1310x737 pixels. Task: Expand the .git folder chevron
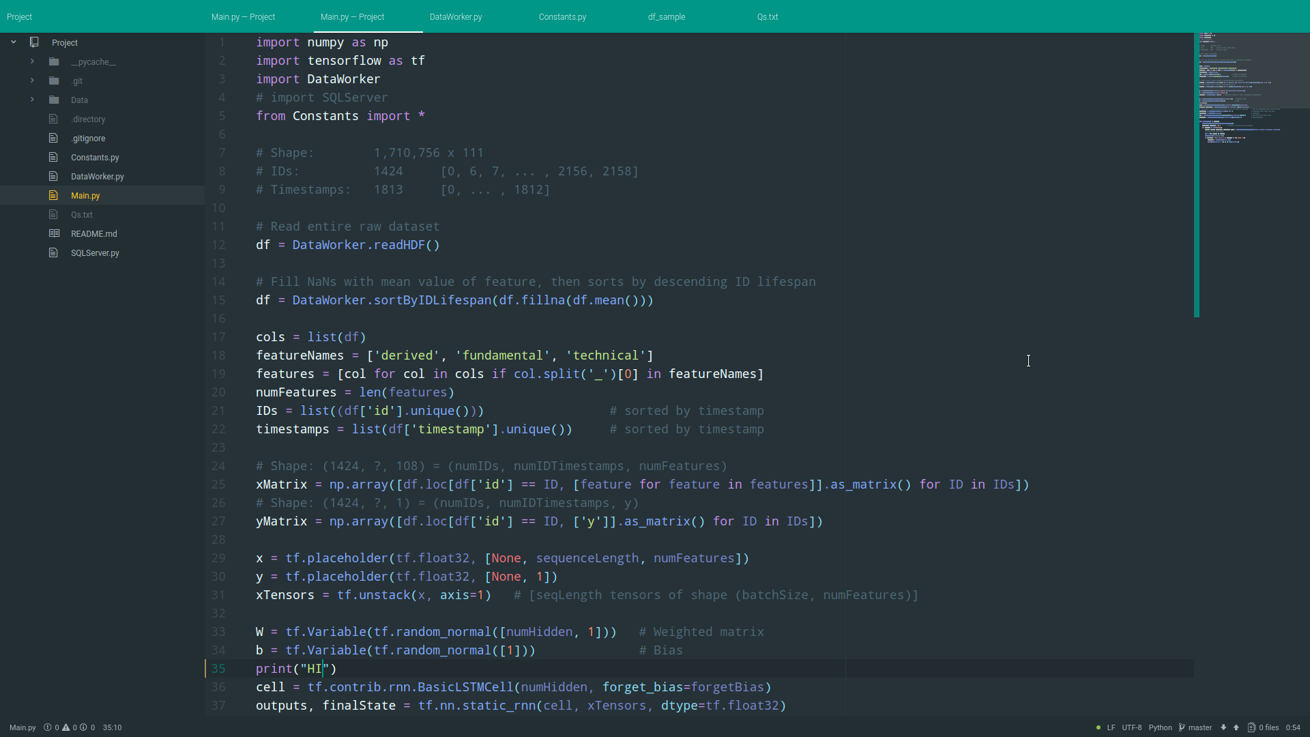click(32, 81)
